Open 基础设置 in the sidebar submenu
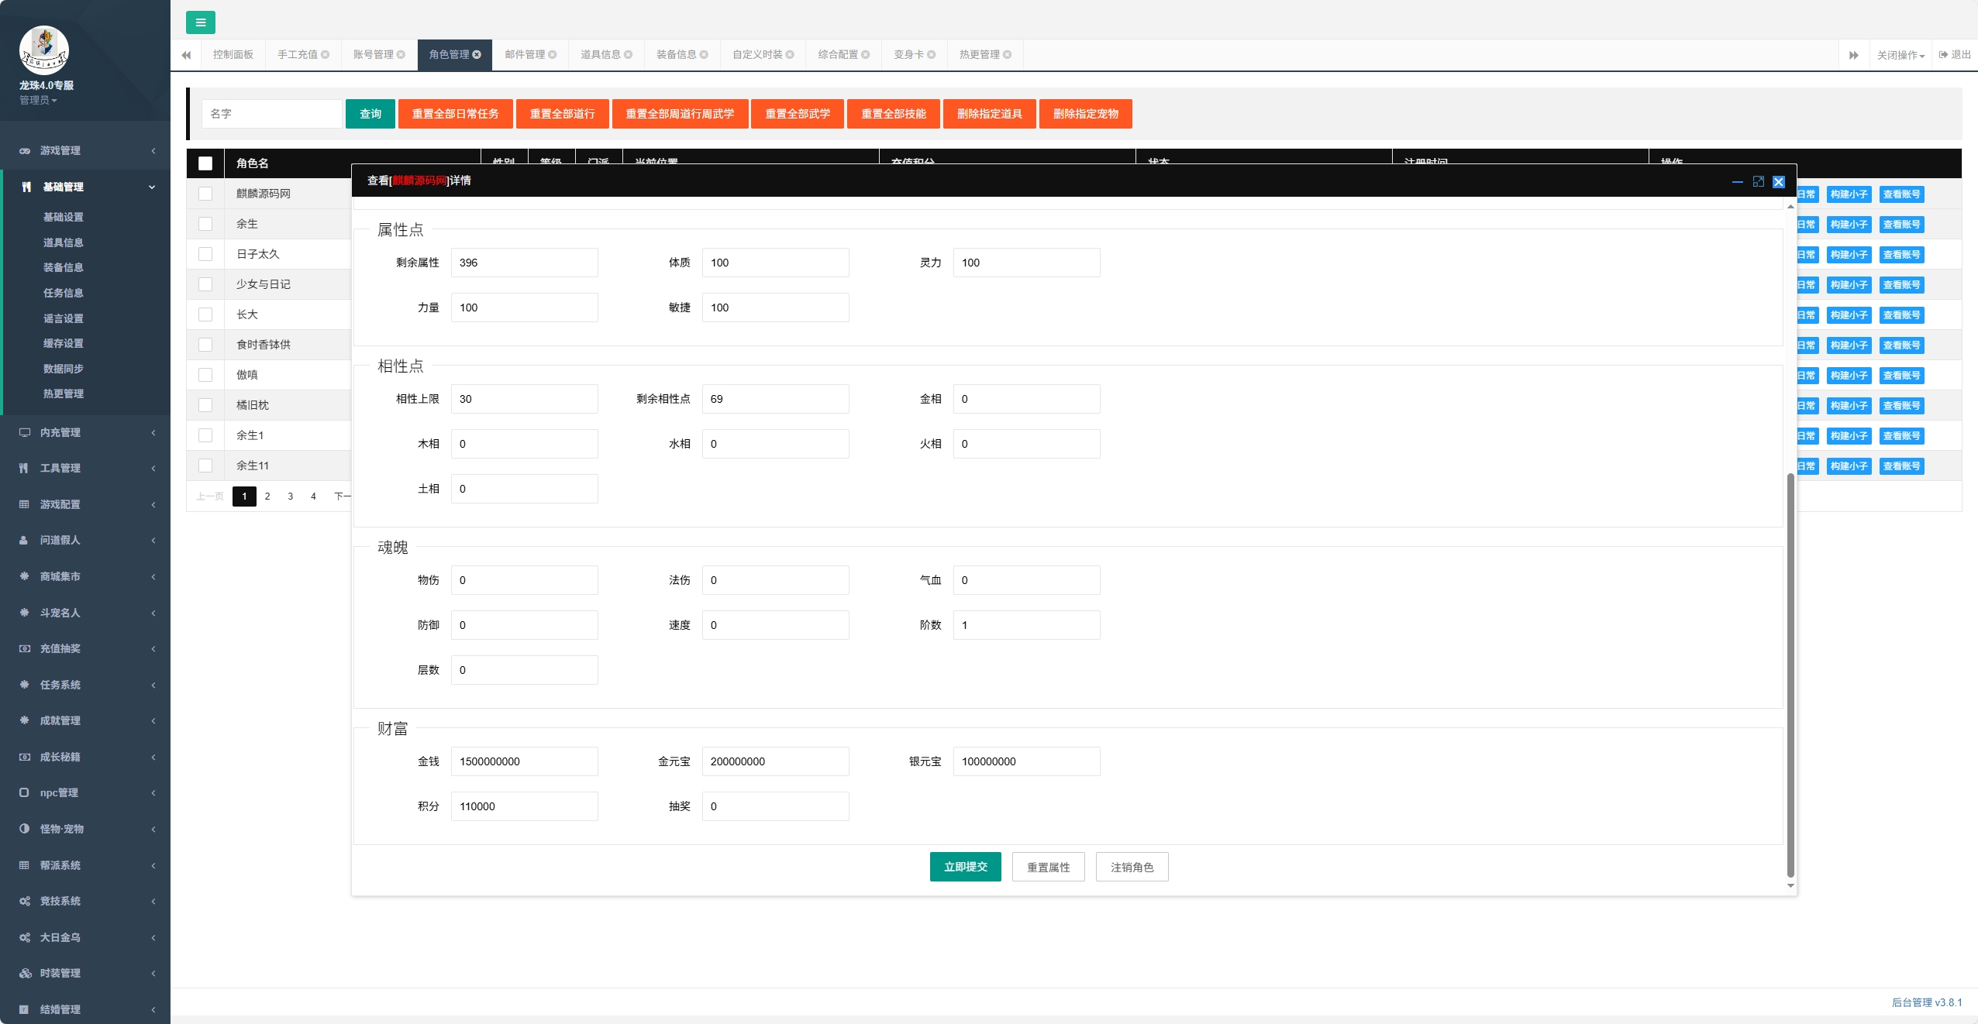 (63, 218)
